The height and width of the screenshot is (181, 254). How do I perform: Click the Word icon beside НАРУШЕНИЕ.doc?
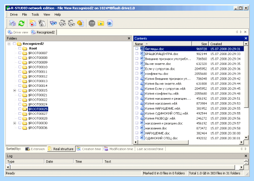pyautogui.click(x=142, y=133)
